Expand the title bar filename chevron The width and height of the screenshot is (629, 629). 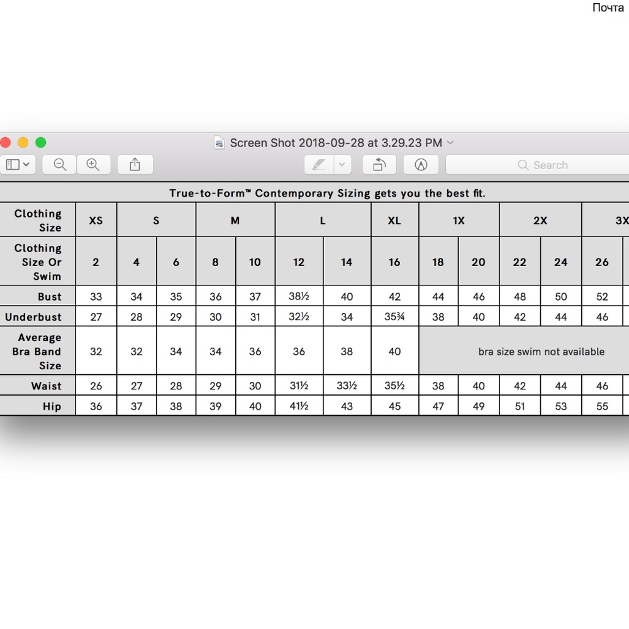coord(450,143)
